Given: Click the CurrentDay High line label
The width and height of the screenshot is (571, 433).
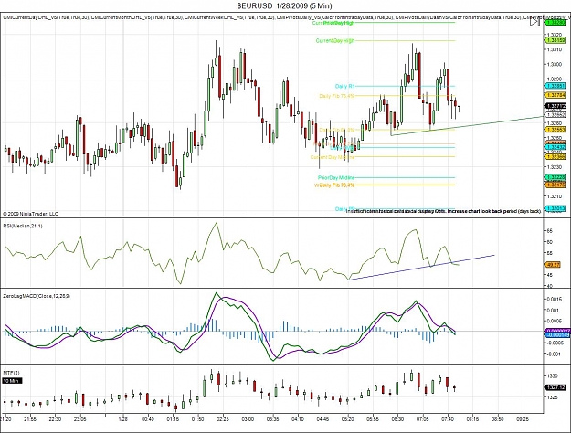Looking at the screenshot, I should [x=334, y=41].
